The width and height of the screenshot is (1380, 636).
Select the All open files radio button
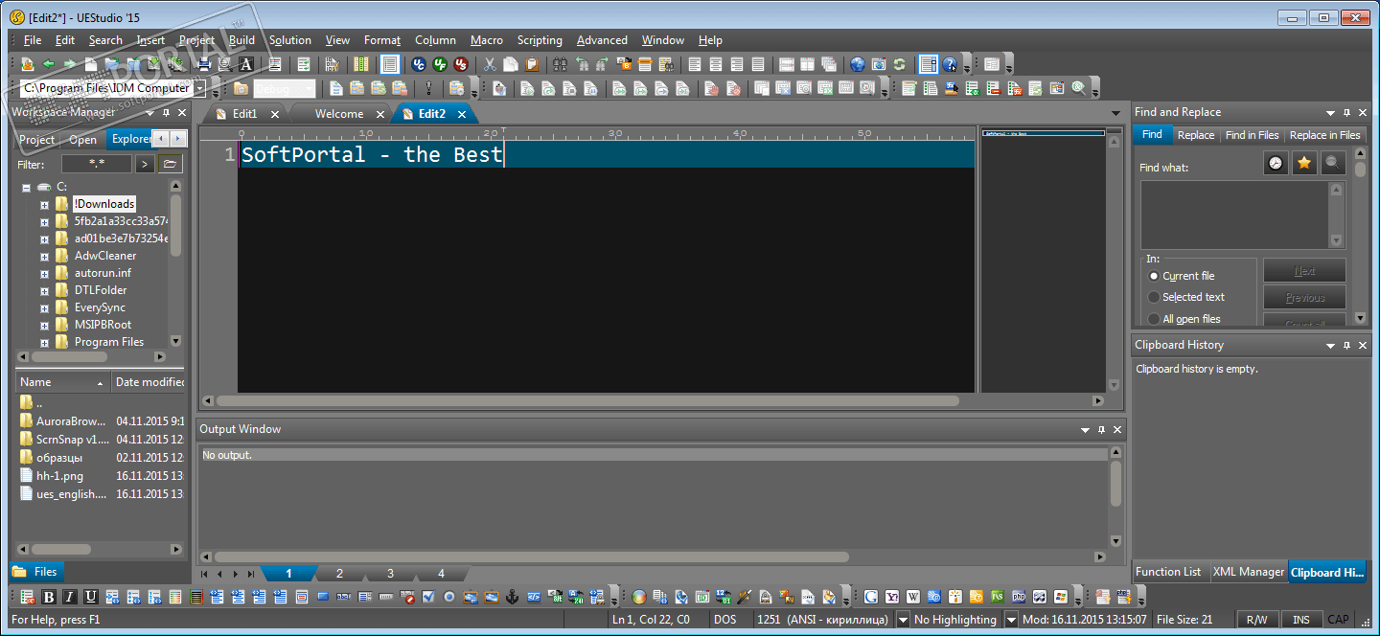[x=1154, y=319]
